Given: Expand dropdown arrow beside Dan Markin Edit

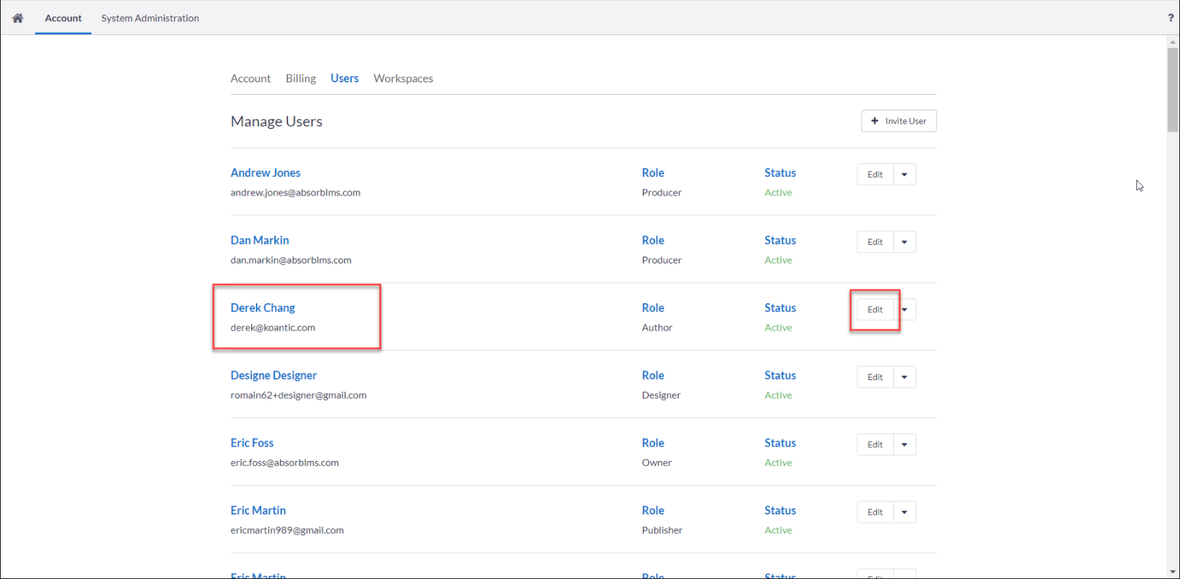Looking at the screenshot, I should coord(904,241).
